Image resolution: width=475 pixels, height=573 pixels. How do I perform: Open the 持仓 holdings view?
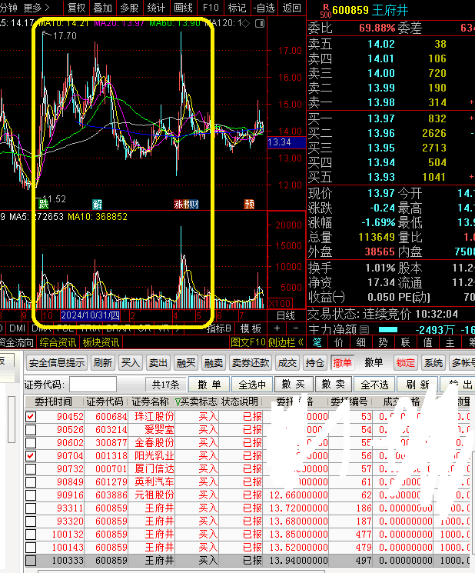click(314, 363)
